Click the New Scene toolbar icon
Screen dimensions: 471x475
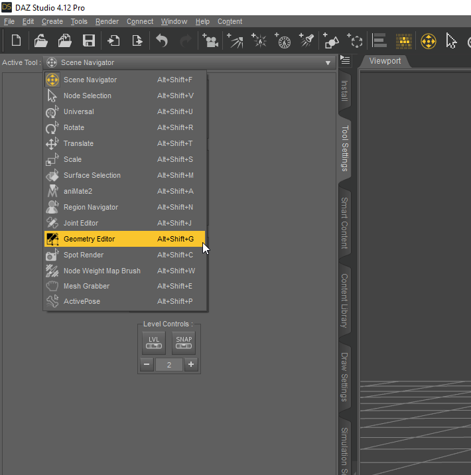click(x=17, y=40)
